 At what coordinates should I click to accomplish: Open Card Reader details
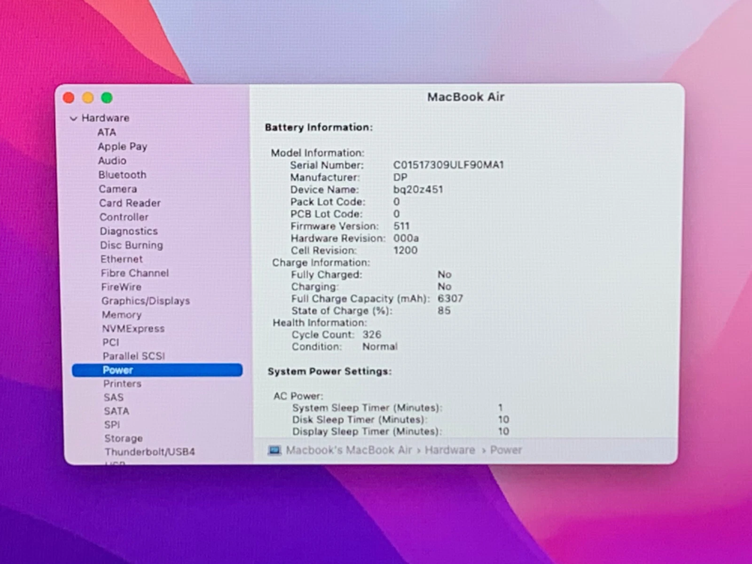point(130,203)
